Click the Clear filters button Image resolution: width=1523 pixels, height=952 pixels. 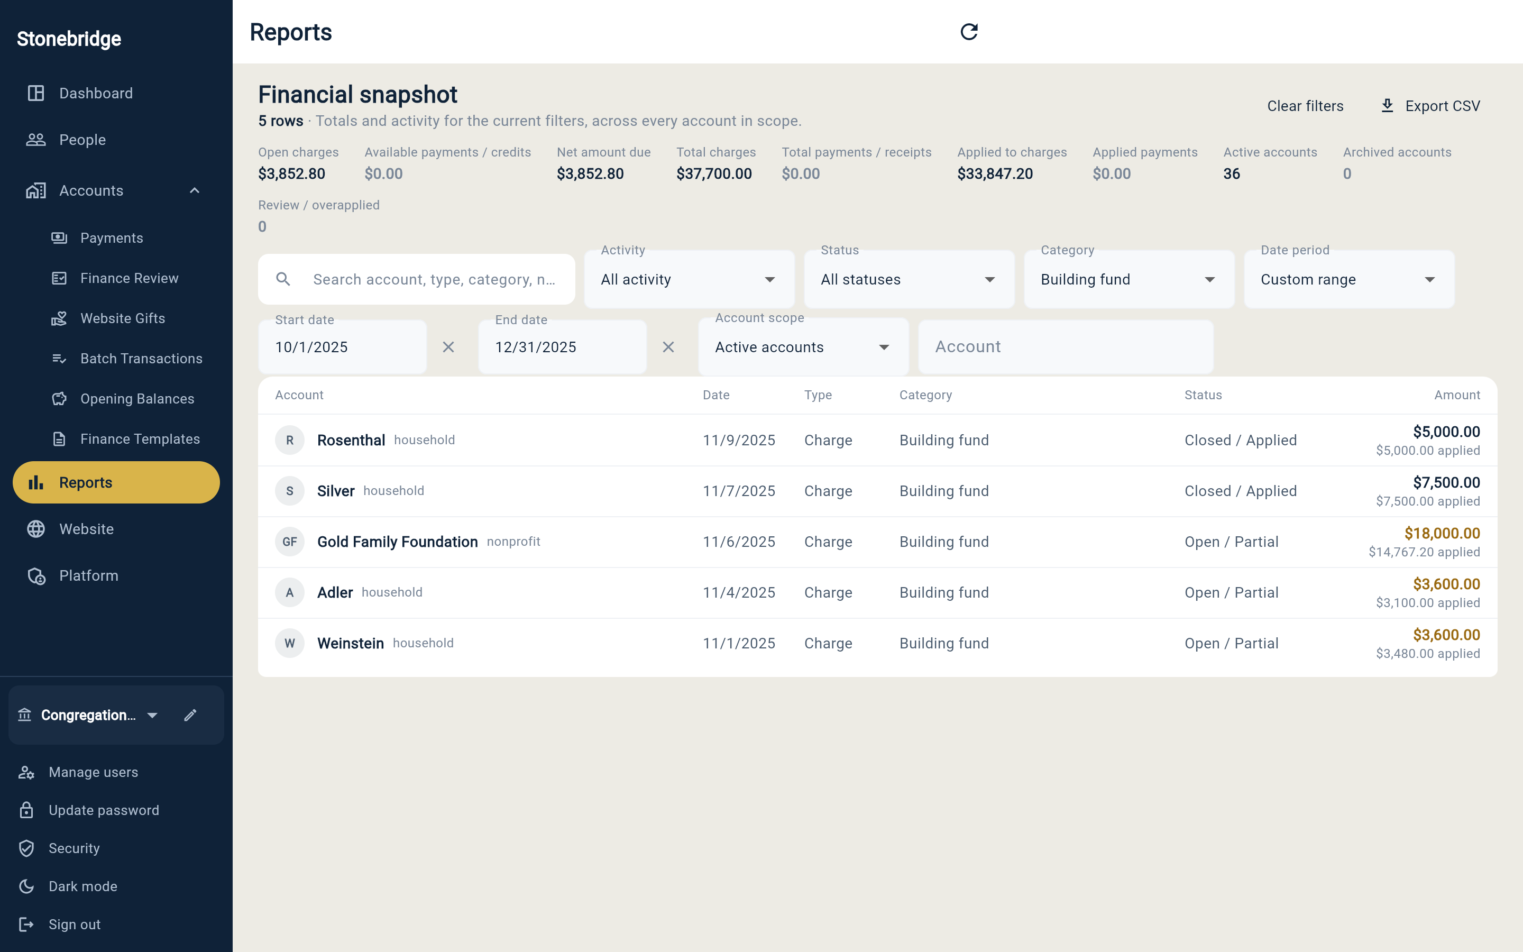[x=1305, y=106]
